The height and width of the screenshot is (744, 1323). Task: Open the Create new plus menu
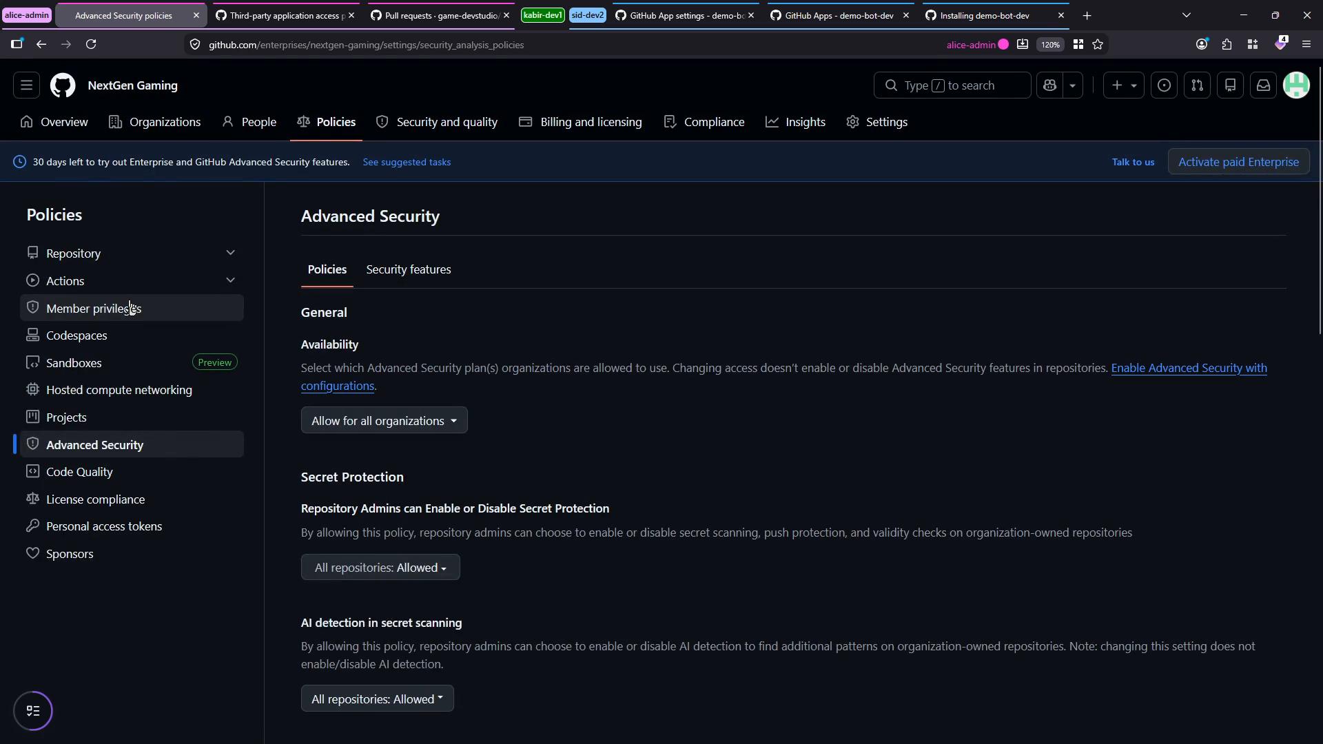[1123, 85]
